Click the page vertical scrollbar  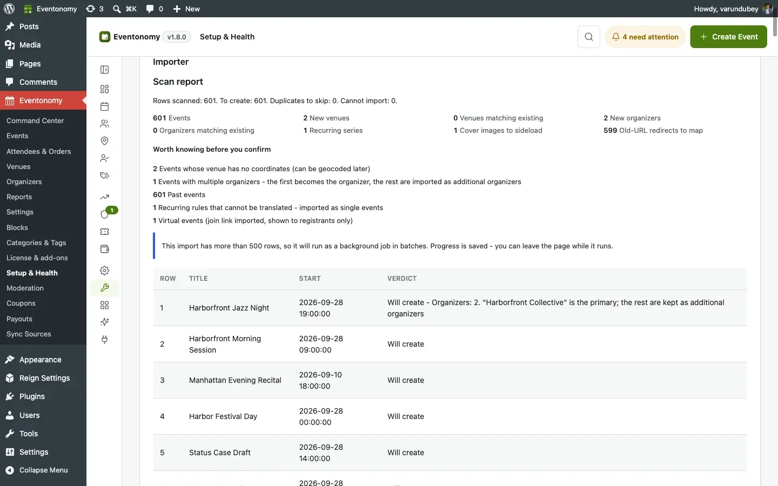(775, 22)
